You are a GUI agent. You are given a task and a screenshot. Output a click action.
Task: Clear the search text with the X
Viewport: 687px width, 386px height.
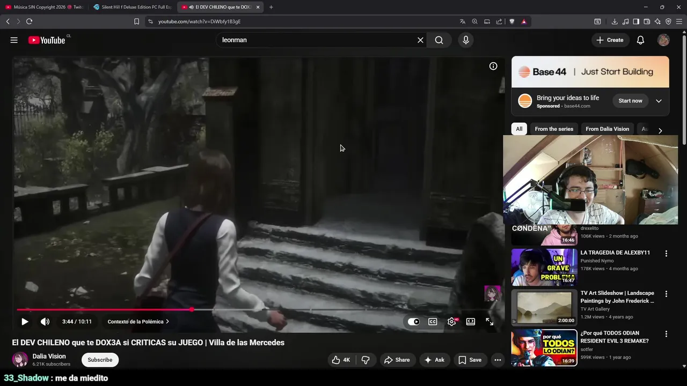click(420, 40)
